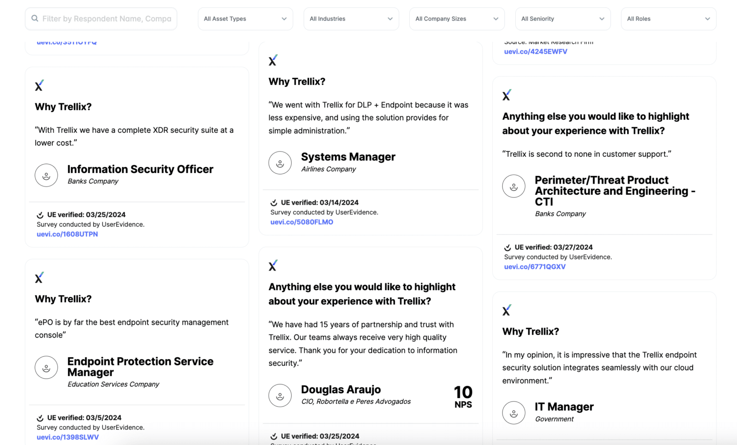Click the 10 NPS score badge
The height and width of the screenshot is (445, 737).
463,397
